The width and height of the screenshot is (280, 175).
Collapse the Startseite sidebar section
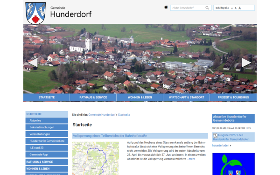(47, 114)
